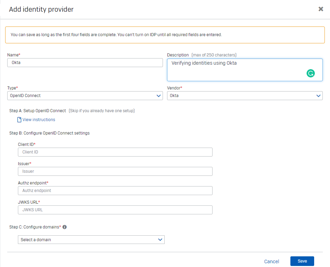Viewport: 330px width, 267px height.
Task: Select the Client ID input field
Action: click(115, 152)
